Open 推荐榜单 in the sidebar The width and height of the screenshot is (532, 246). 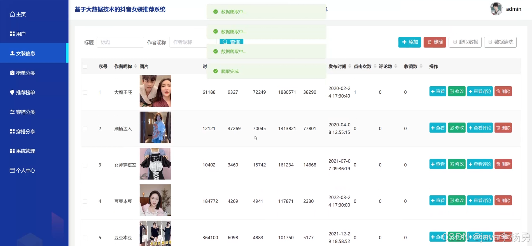coord(34,92)
